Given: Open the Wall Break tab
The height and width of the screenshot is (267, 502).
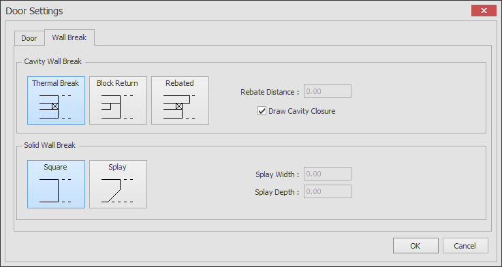Looking at the screenshot, I should pos(69,37).
